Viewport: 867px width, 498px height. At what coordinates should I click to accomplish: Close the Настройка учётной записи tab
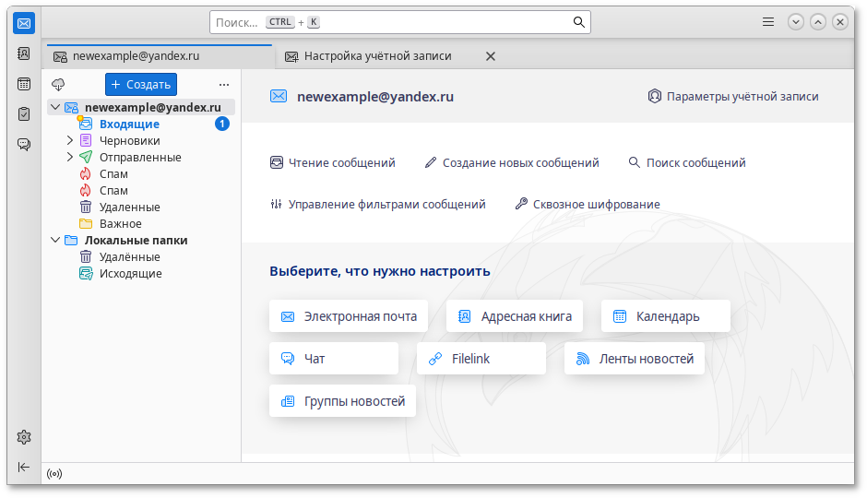click(x=491, y=56)
